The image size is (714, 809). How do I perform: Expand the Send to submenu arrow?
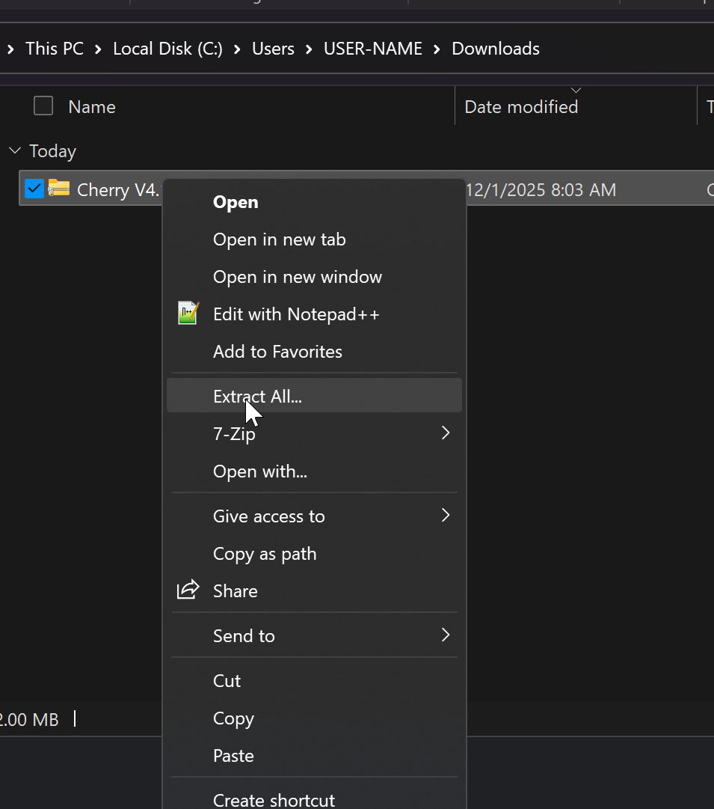446,635
